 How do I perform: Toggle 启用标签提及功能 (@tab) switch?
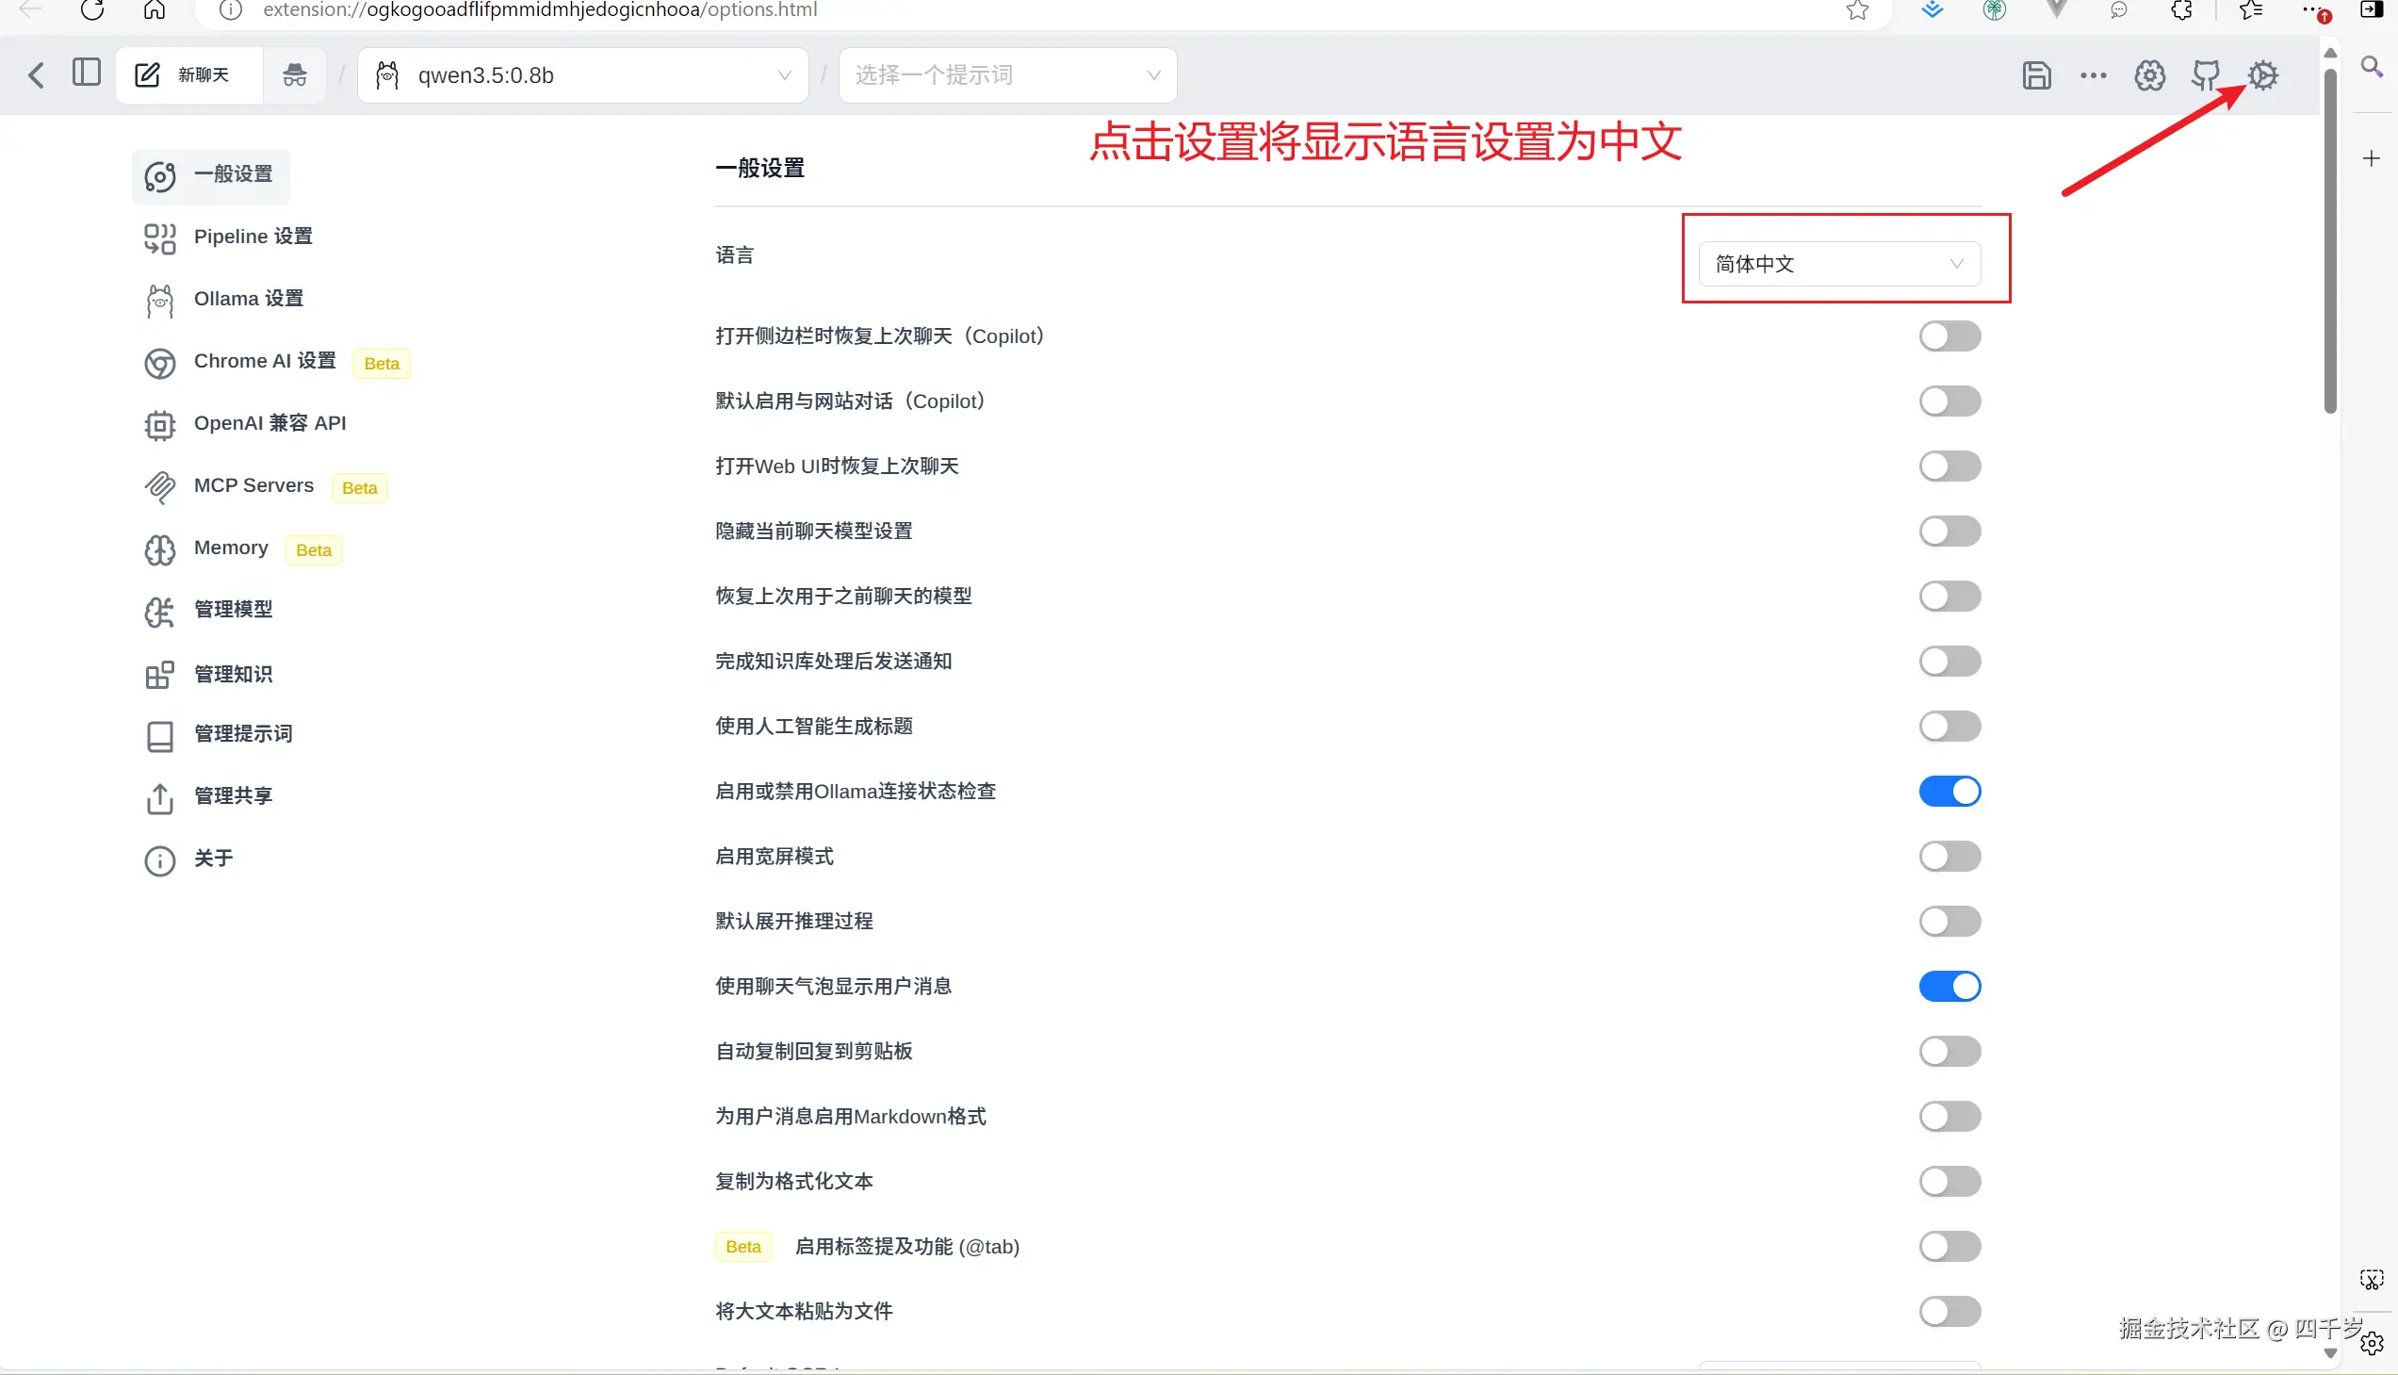tap(1949, 1247)
